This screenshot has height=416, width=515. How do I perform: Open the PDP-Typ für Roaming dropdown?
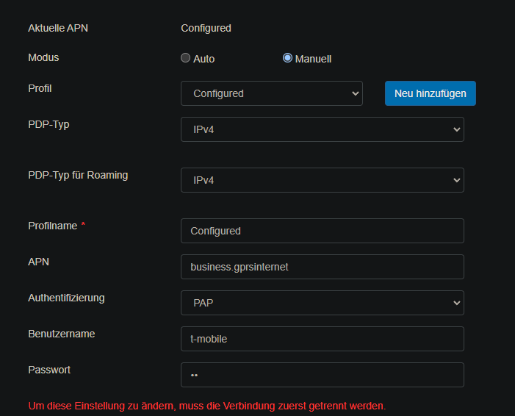[x=323, y=180]
